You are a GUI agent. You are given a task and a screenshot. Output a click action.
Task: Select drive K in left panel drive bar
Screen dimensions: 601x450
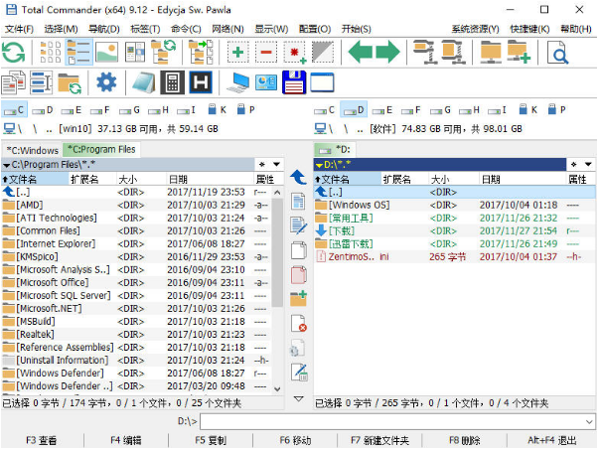point(218,110)
